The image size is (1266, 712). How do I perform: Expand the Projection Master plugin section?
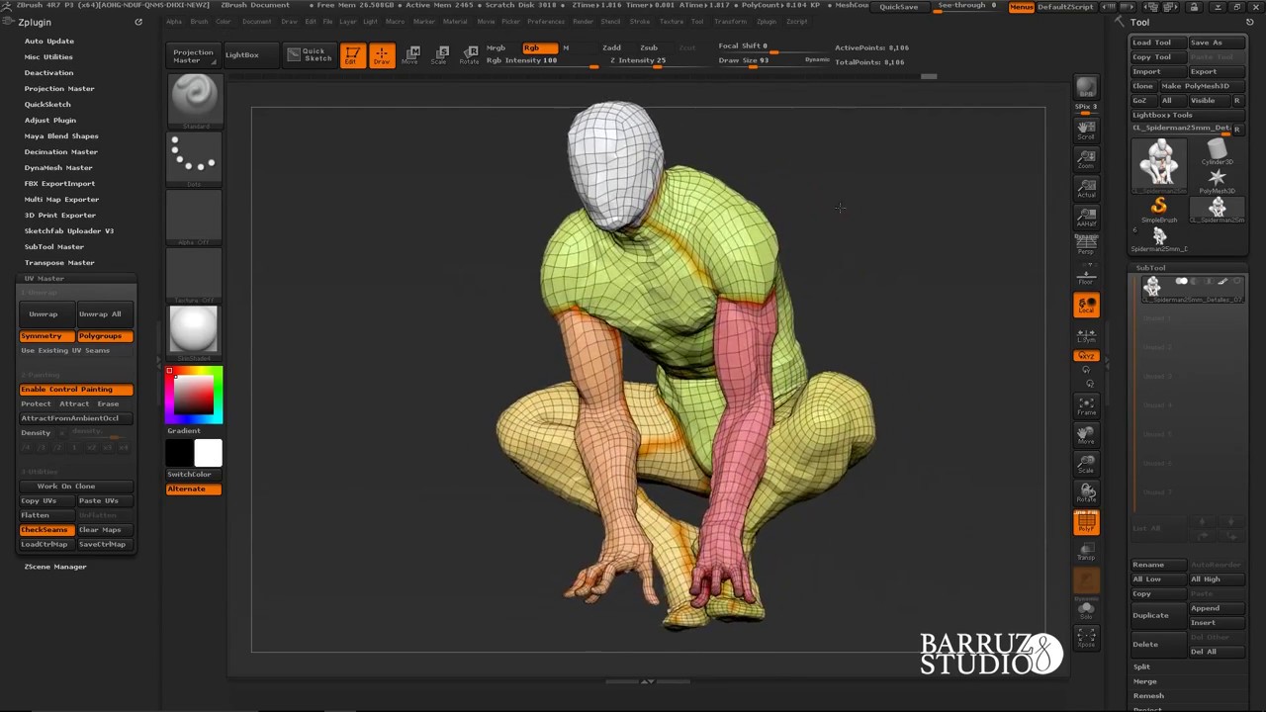(59, 88)
